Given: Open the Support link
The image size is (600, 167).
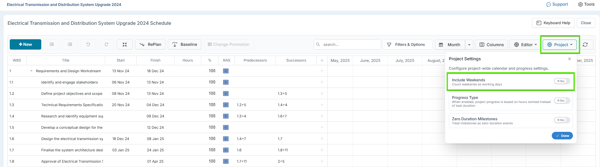Looking at the screenshot, I should [557, 4].
